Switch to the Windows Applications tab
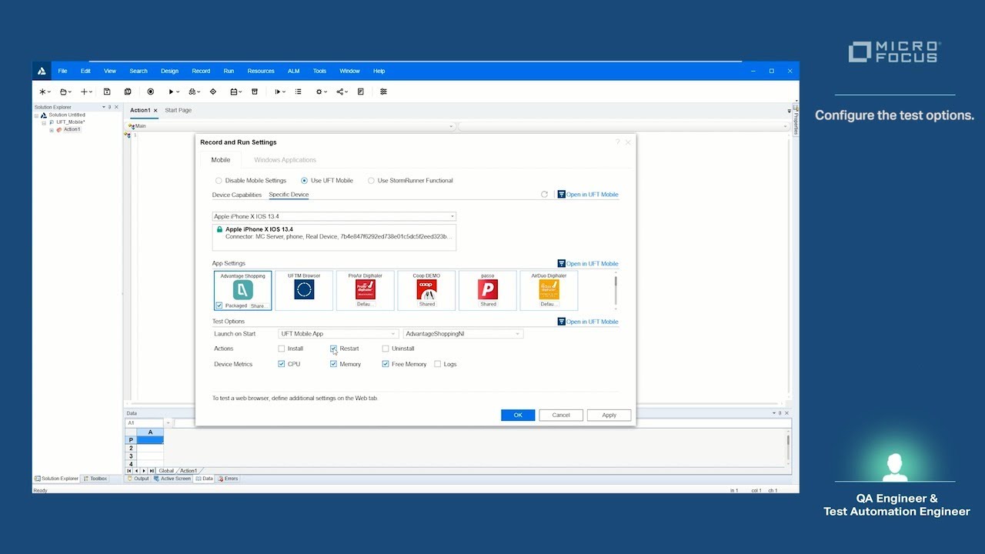This screenshot has height=554, width=985. point(285,160)
